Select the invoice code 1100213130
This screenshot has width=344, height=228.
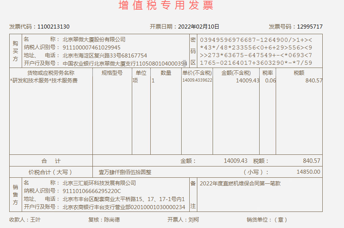click(53, 27)
